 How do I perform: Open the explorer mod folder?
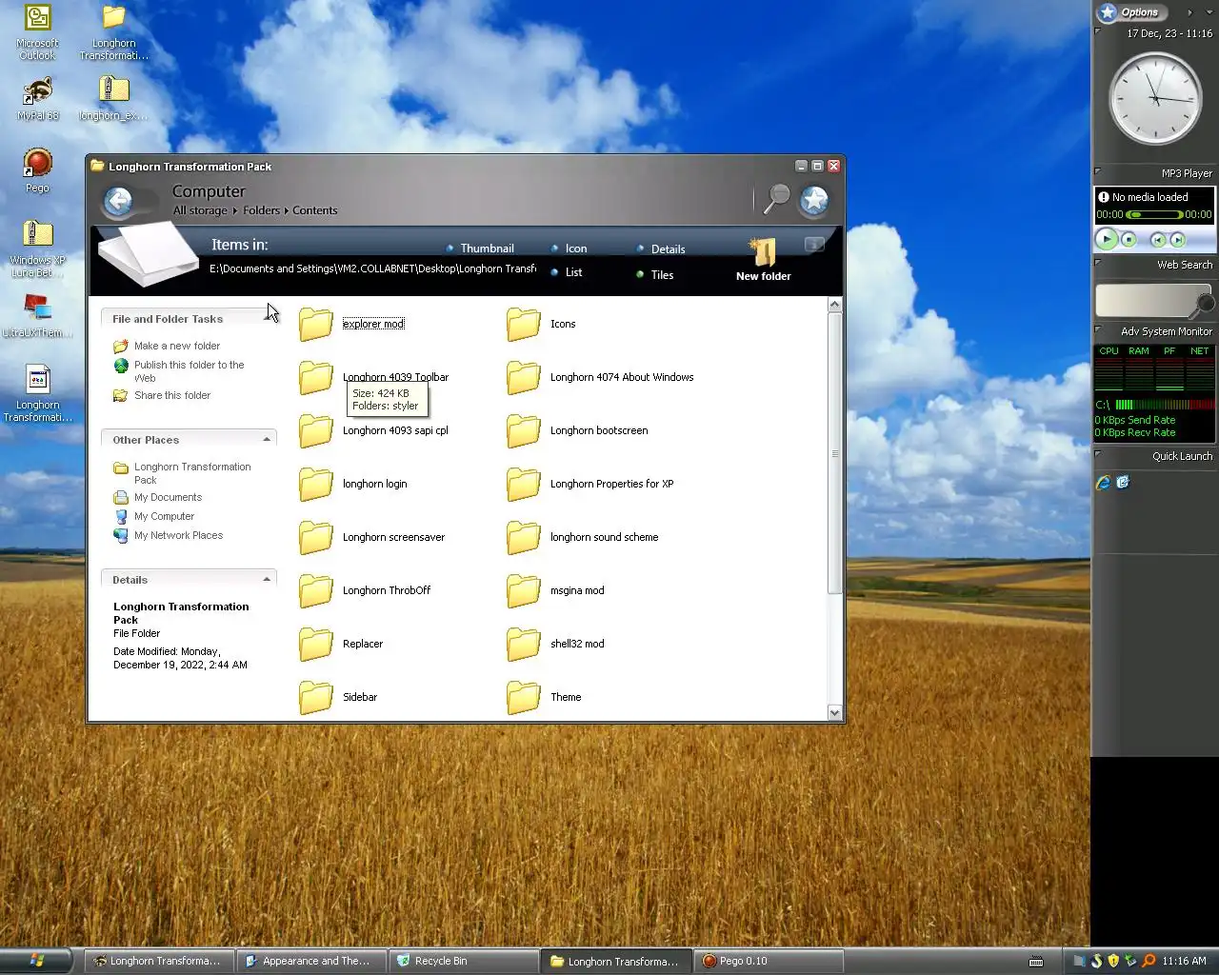click(x=351, y=324)
